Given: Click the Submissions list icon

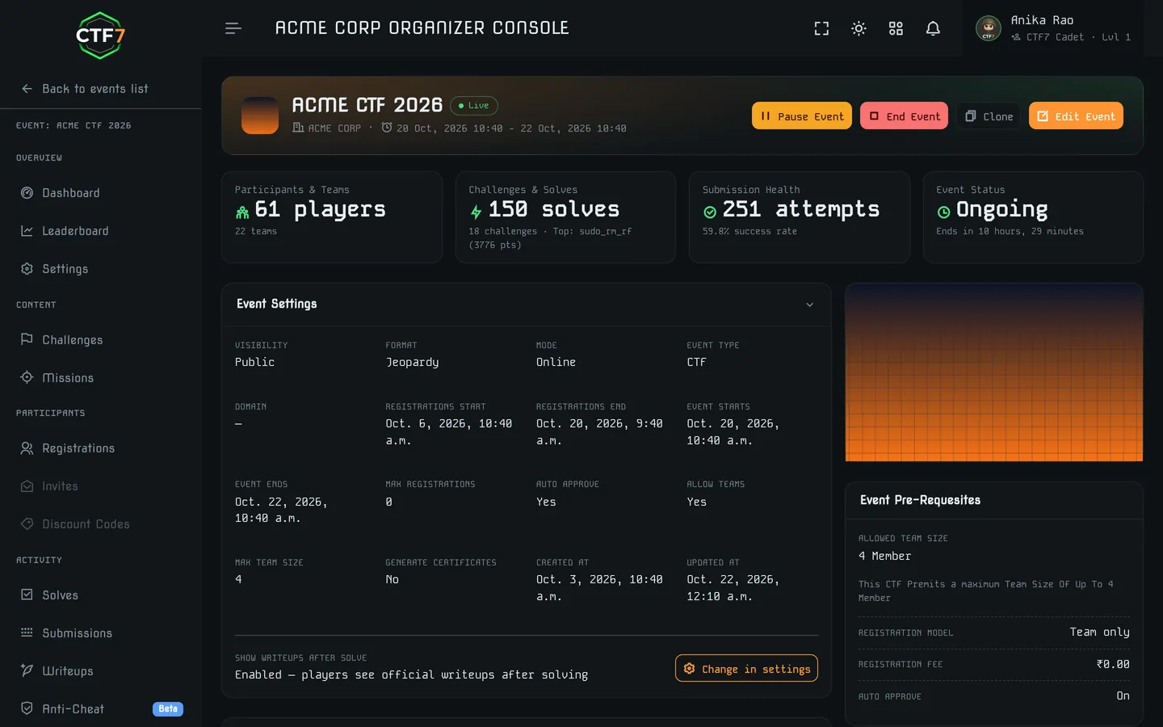Looking at the screenshot, I should pyautogui.click(x=27, y=632).
